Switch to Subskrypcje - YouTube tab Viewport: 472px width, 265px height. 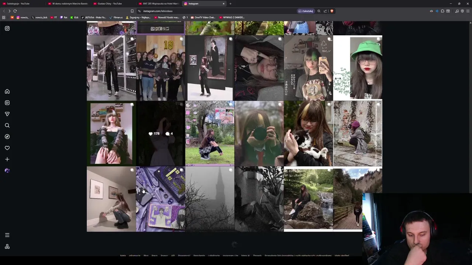point(22,4)
